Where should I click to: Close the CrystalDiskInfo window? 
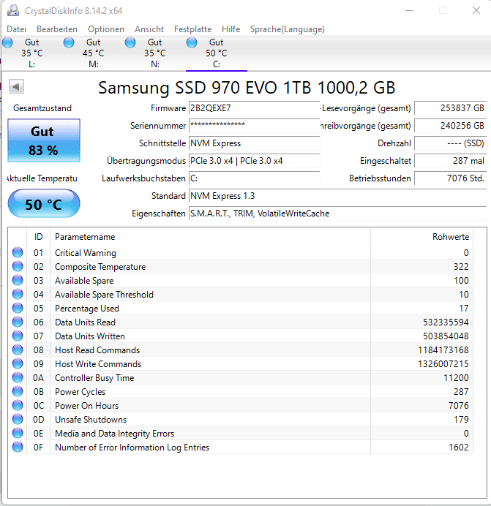point(476,10)
